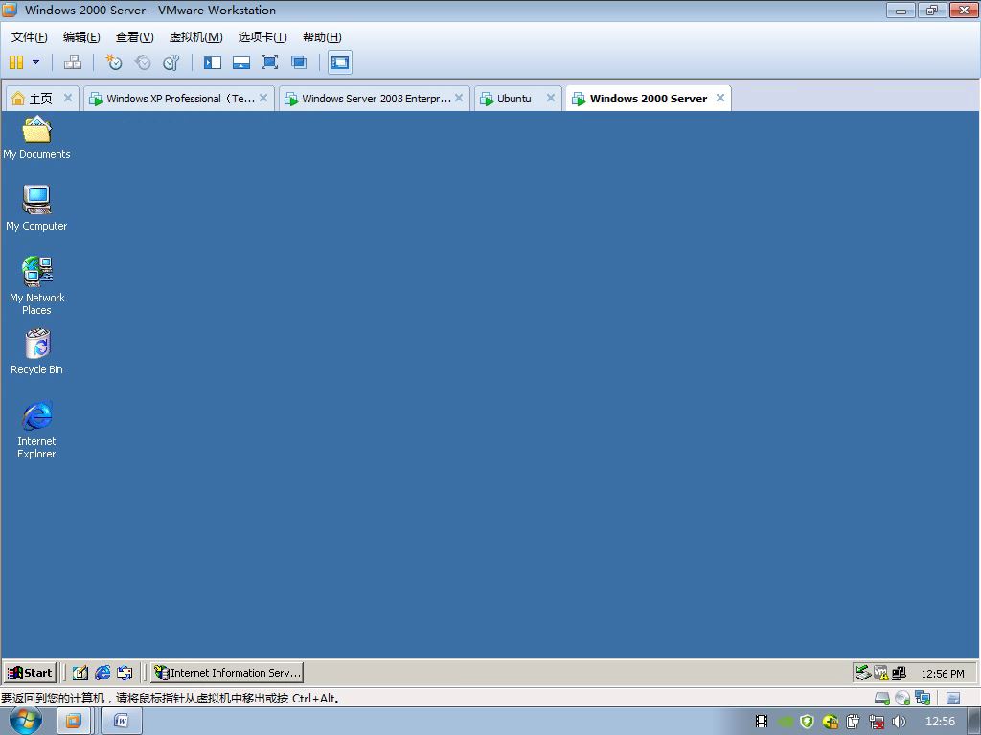
Task: Close the 主页 tab
Action: (x=68, y=98)
